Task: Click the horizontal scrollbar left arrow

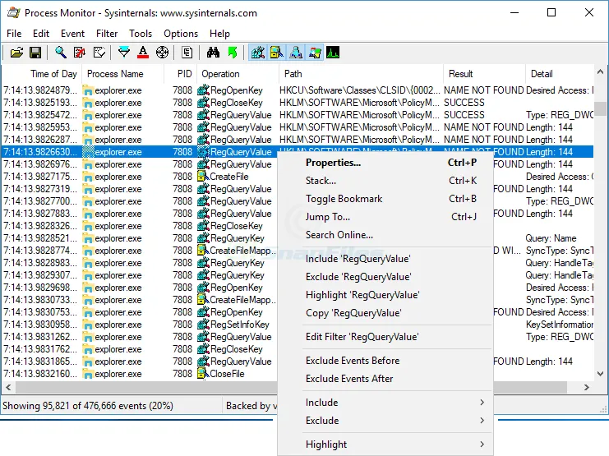Action: click(x=8, y=387)
